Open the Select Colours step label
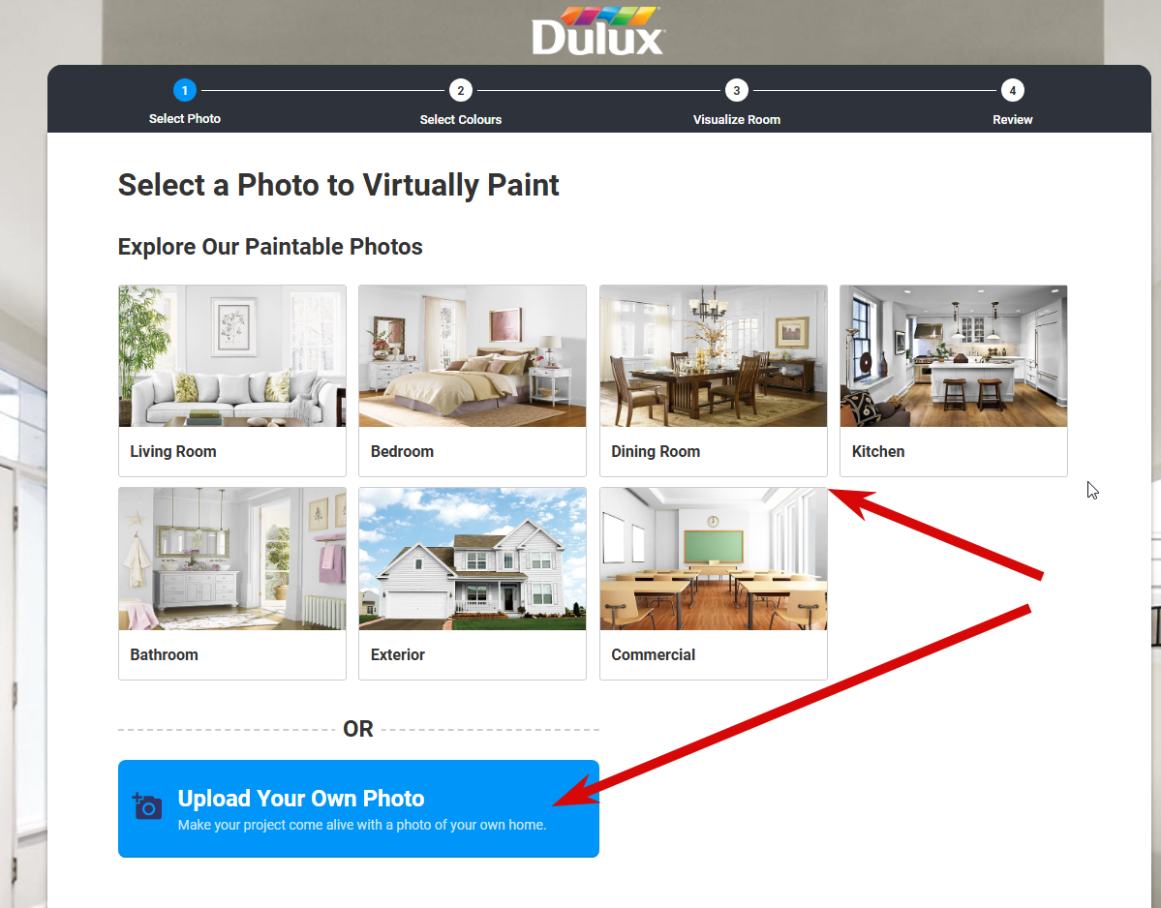1161x908 pixels. (x=461, y=119)
